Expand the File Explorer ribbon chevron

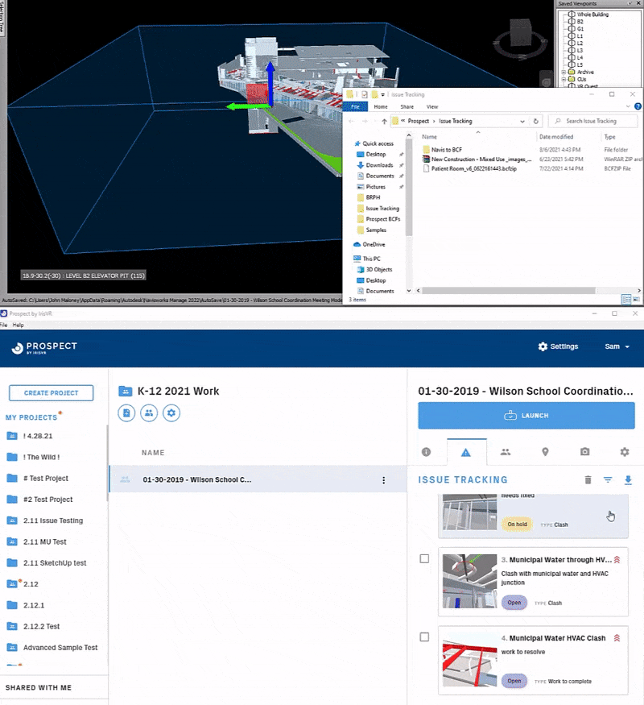[628, 106]
